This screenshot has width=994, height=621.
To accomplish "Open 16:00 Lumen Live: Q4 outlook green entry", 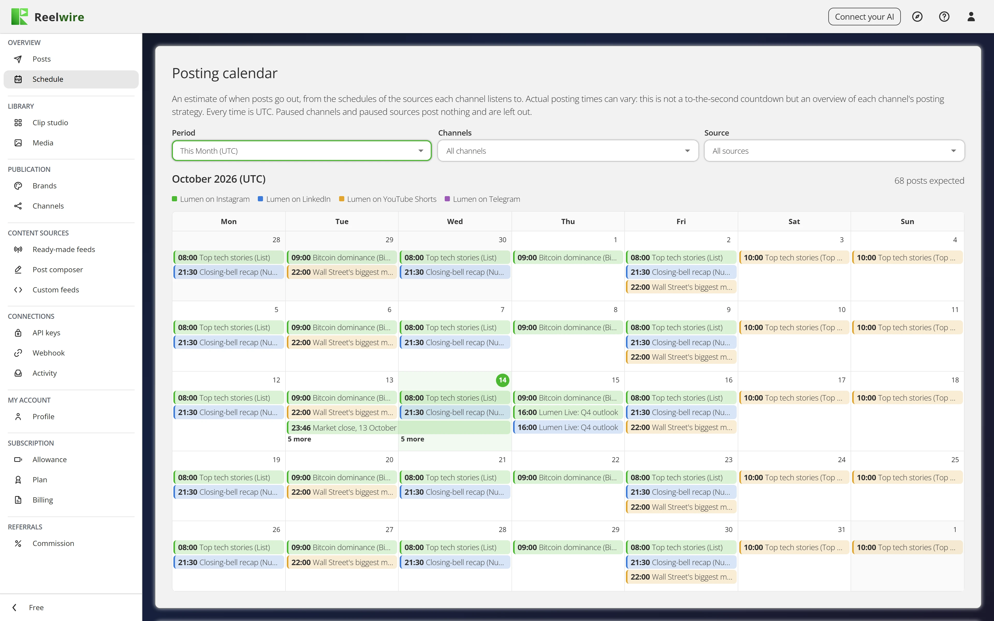I will 568,412.
